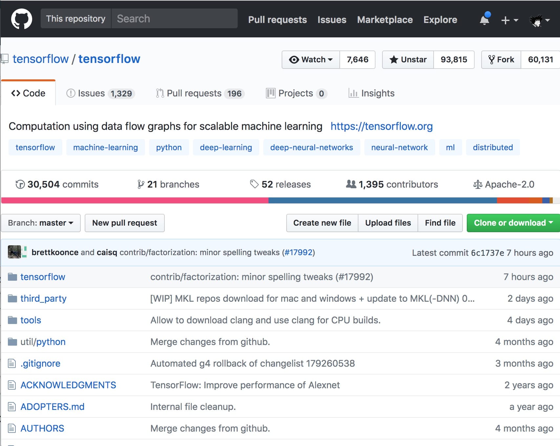Viewport: 560px width, 446px height.
Task: Open the 1,395 contributors link
Action: (x=392, y=184)
